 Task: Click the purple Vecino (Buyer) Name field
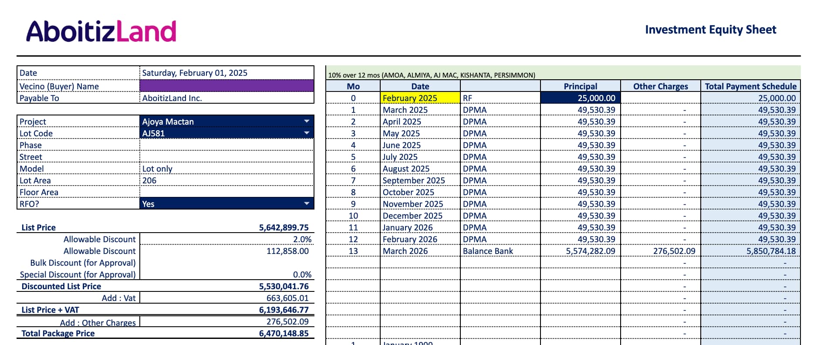pos(226,86)
